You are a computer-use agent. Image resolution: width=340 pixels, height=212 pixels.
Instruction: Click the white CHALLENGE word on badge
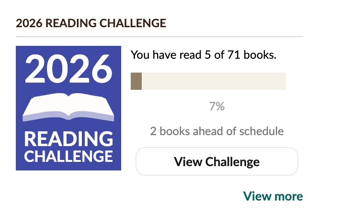[x=68, y=156]
